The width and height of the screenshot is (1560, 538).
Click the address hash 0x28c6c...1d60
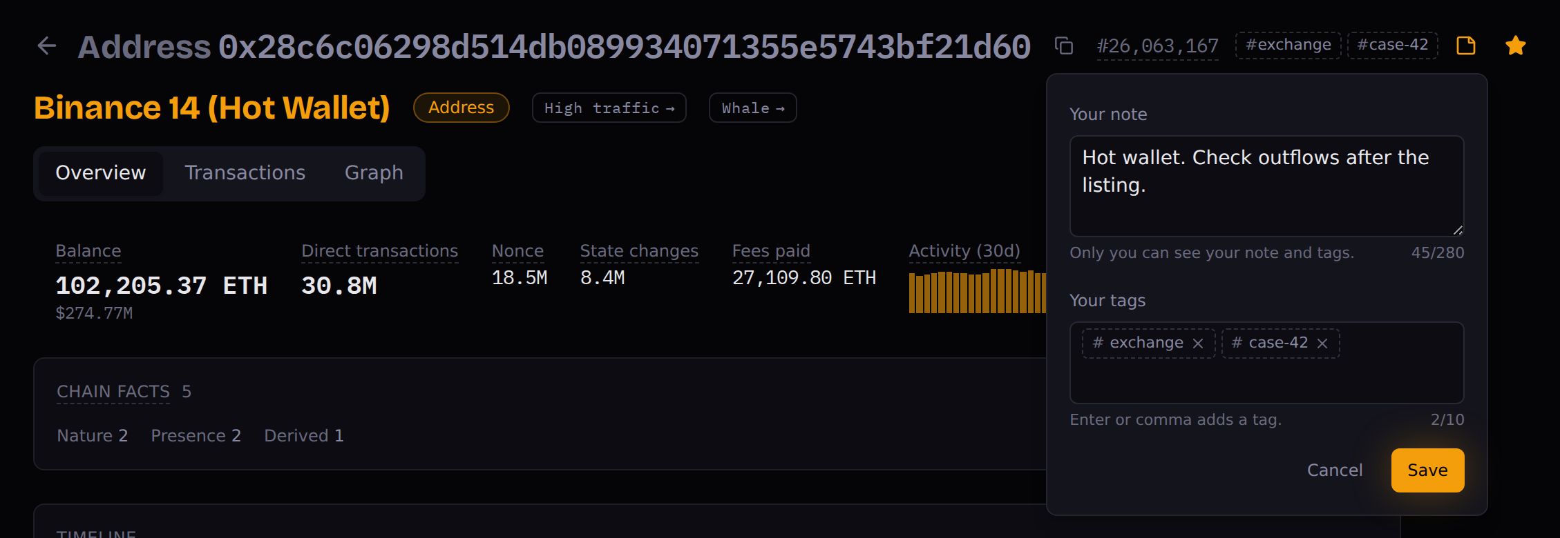click(x=625, y=47)
